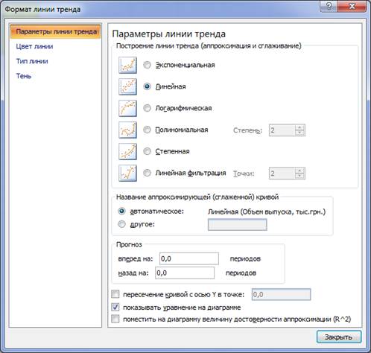The image size is (371, 353).
Task: Choose Логарифмическая trendline option
Action: coord(147,108)
